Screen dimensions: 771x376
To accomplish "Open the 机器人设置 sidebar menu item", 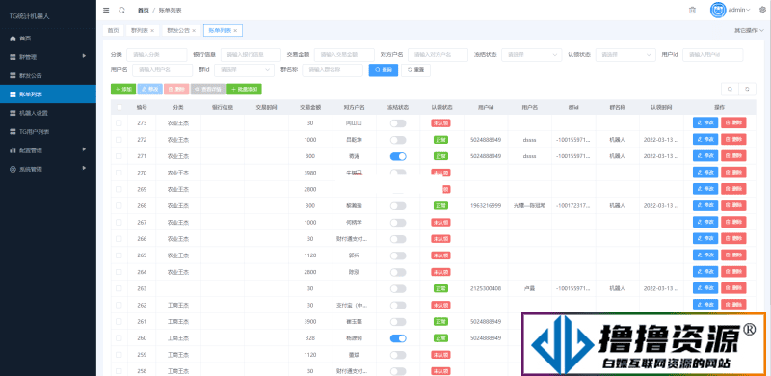I will point(47,113).
